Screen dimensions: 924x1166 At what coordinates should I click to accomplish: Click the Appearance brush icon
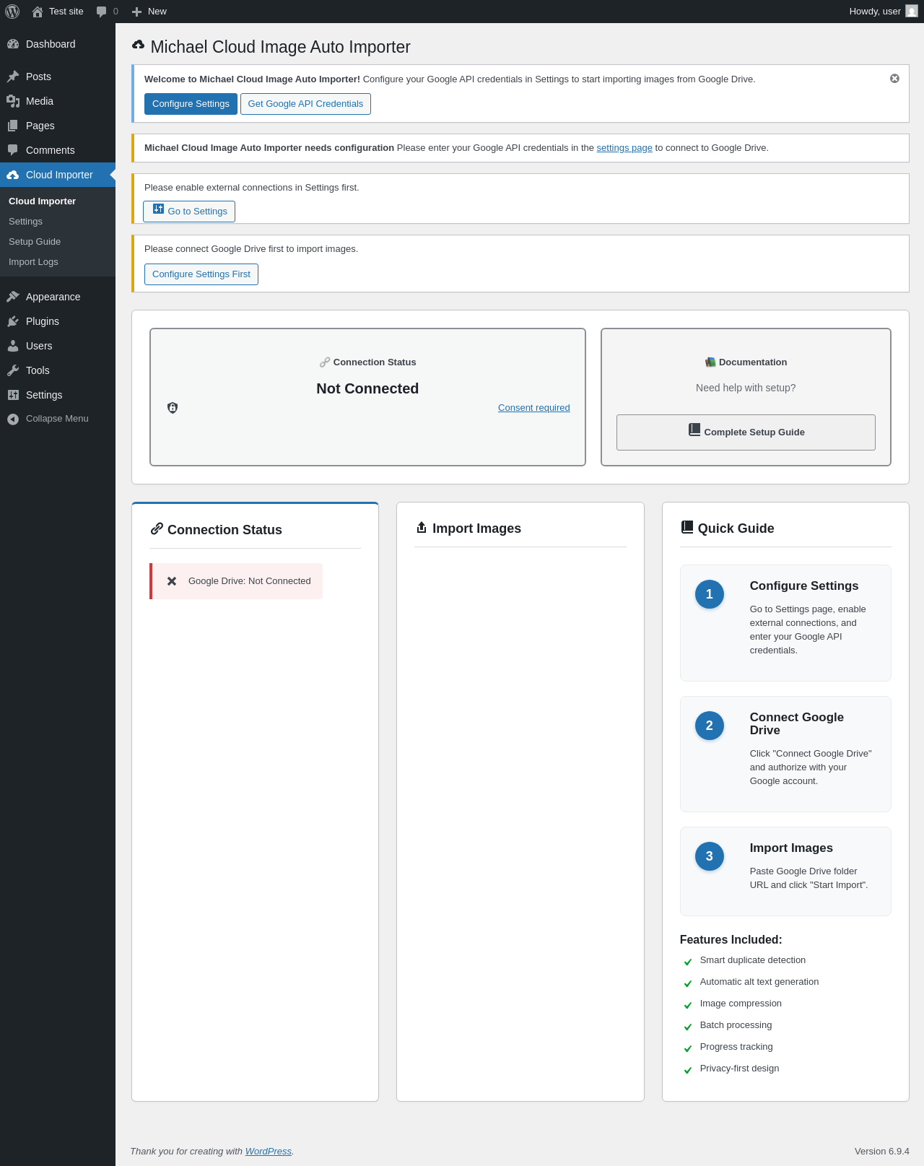13,297
